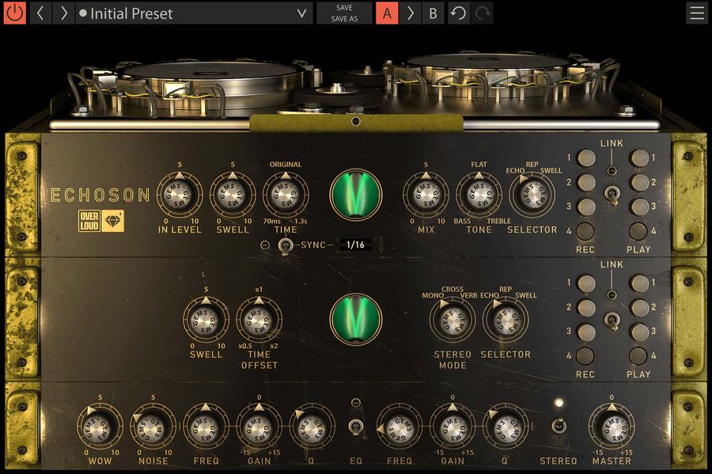
Task: Open the Initial Preset dropdown
Action: click(x=195, y=13)
